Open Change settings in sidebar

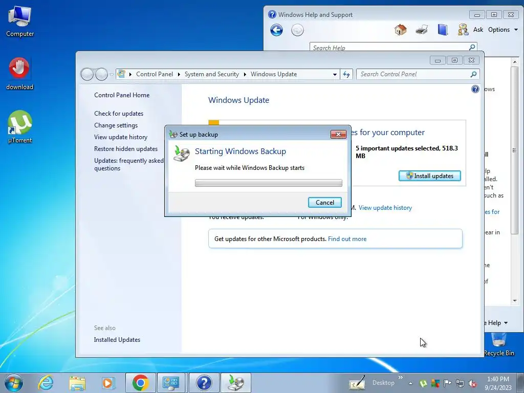116,125
